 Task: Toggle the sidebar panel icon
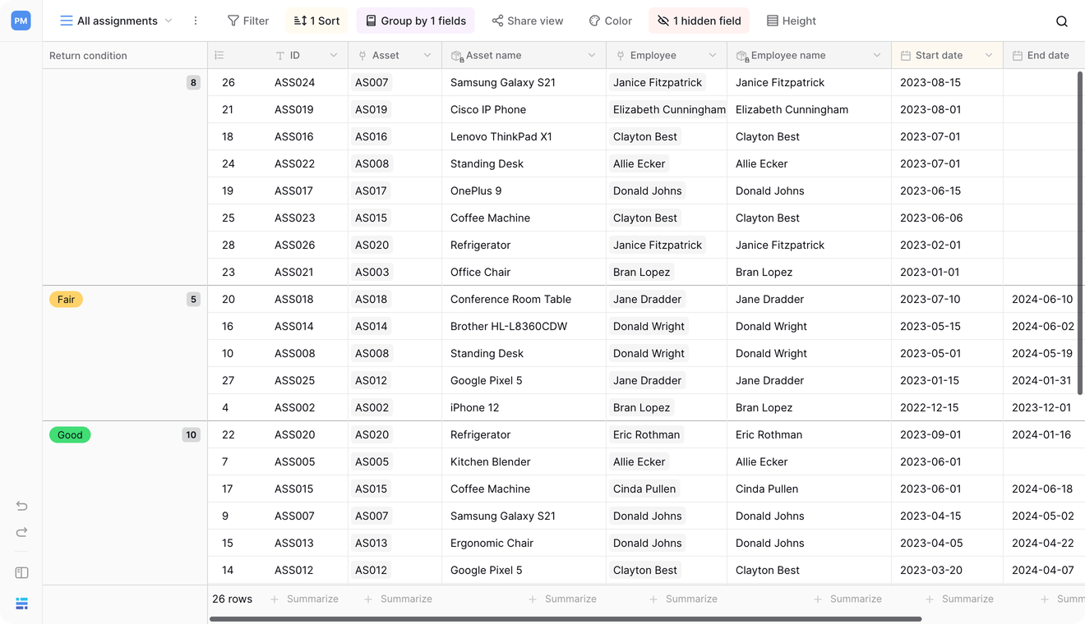coord(22,573)
